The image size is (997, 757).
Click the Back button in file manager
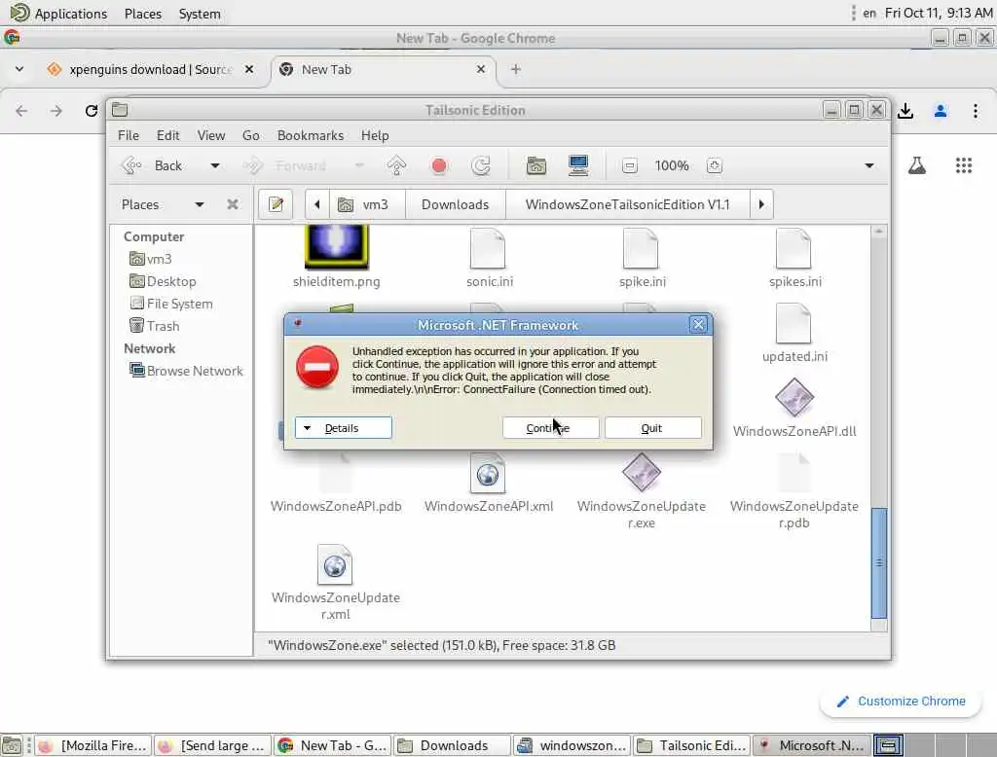151,165
